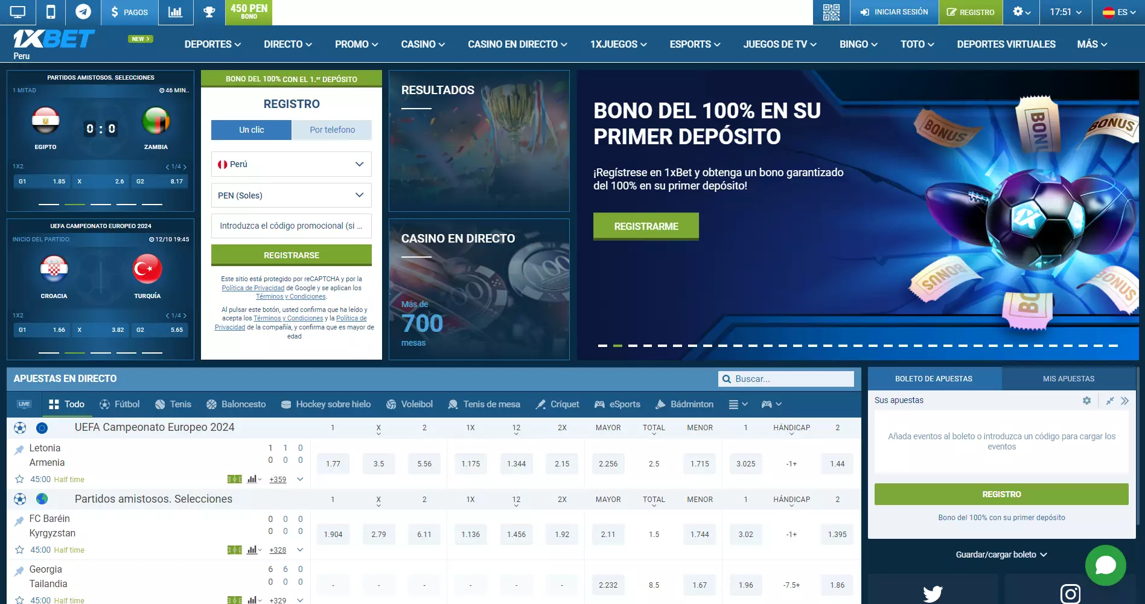Open field view icon for FC Baréin match
This screenshot has height=604, width=1145.
pyautogui.click(x=234, y=550)
